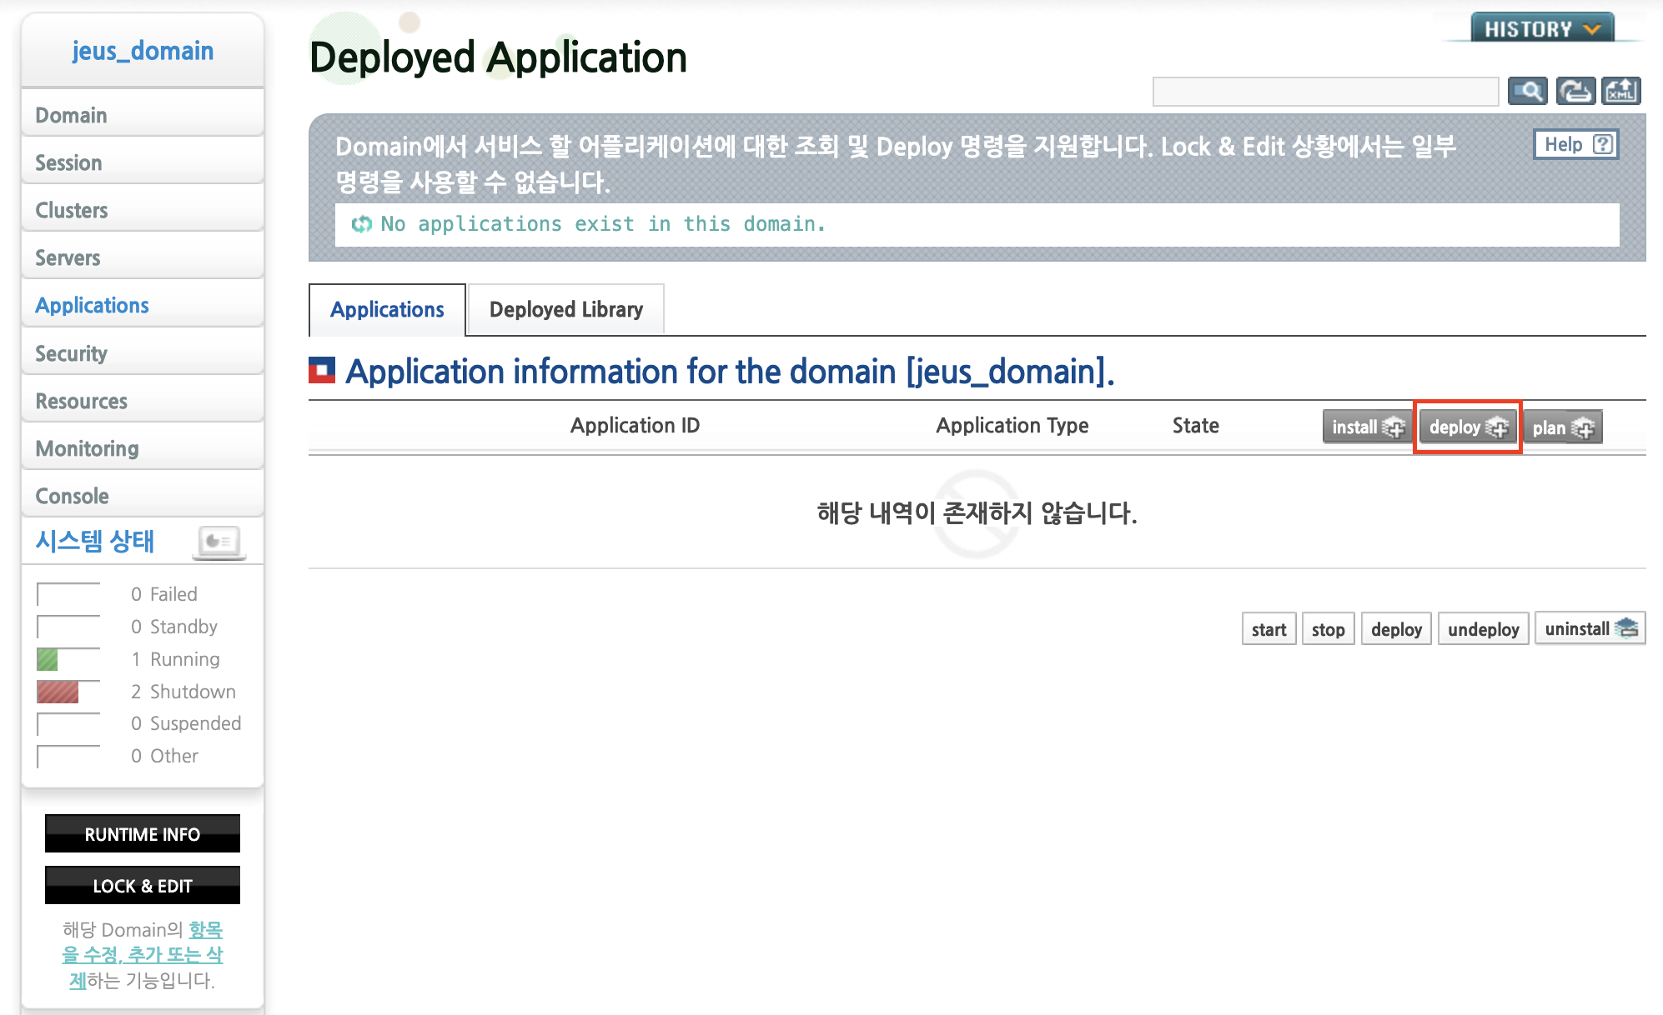Toggle the system status view icon
Viewport: 1663px width, 1015px height.
[219, 542]
